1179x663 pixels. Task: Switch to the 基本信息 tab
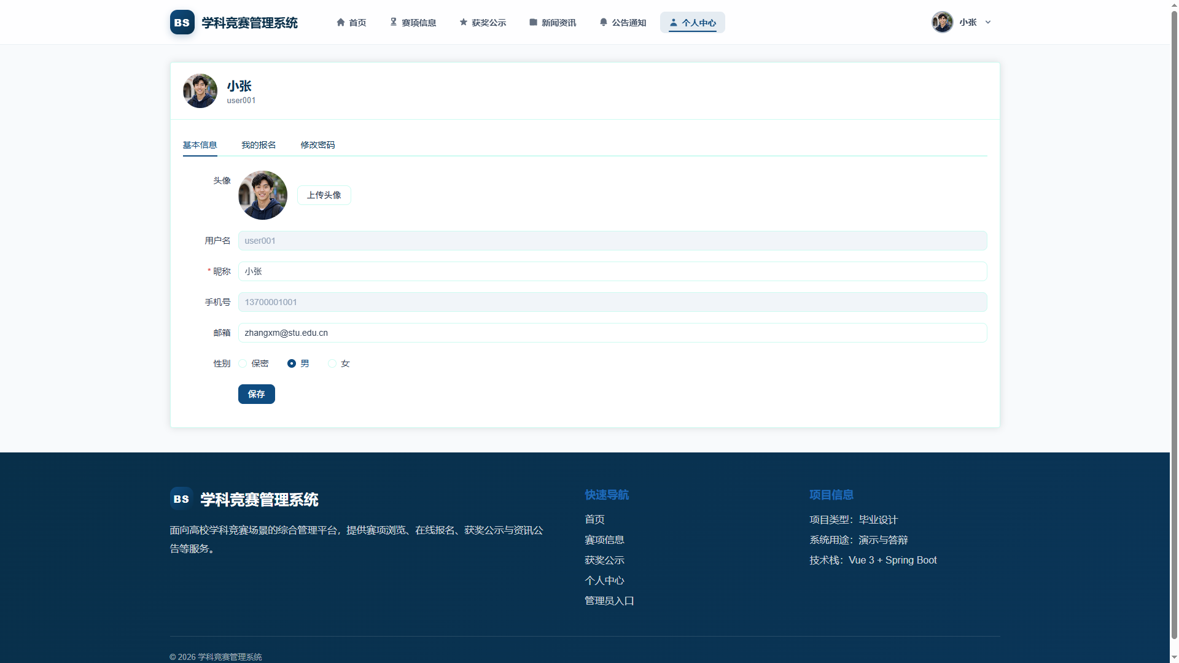(x=200, y=145)
